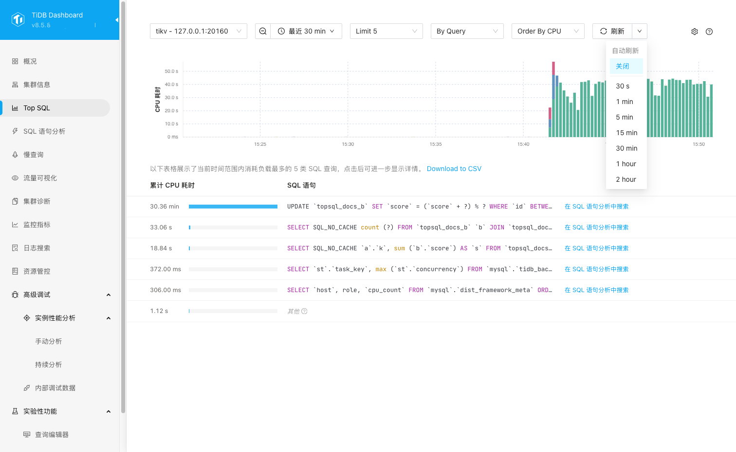Open the tikv instance selector dropdown
The height and width of the screenshot is (452, 736).
[199, 31]
